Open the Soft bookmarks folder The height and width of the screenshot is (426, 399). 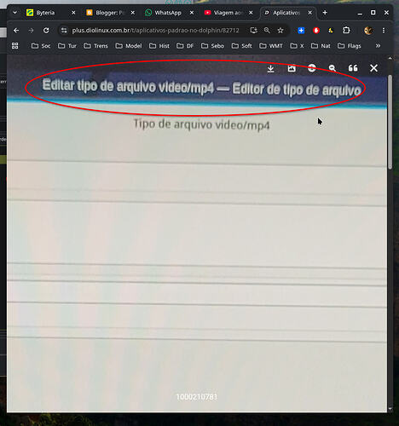(x=241, y=46)
